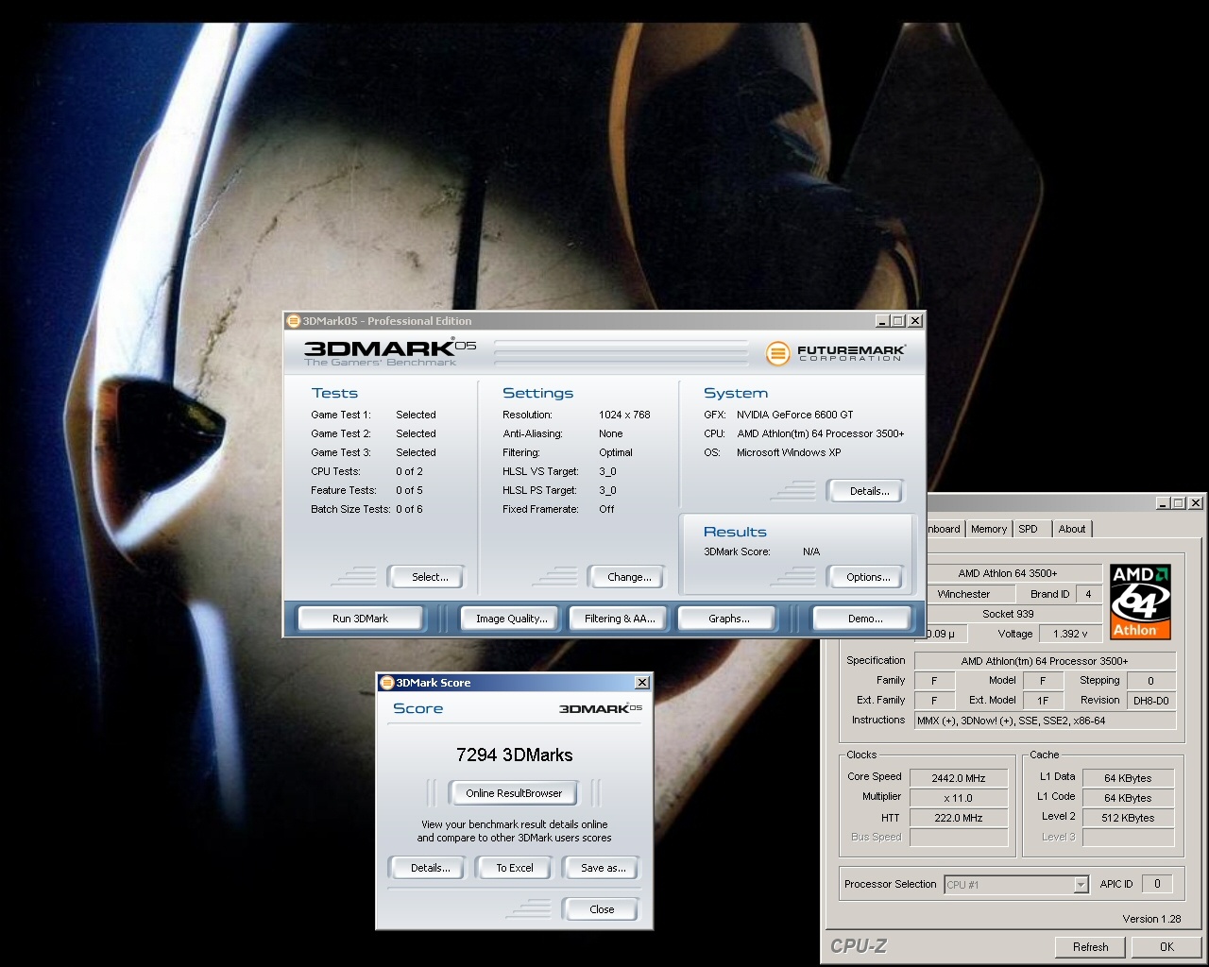Click the 'NVIDIA GeForce 6600 GT' text
Screen dimensions: 1209x967
tap(795, 415)
